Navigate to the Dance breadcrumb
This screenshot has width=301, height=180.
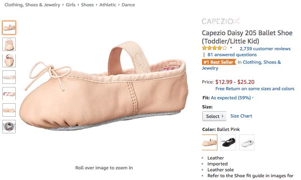[128, 5]
